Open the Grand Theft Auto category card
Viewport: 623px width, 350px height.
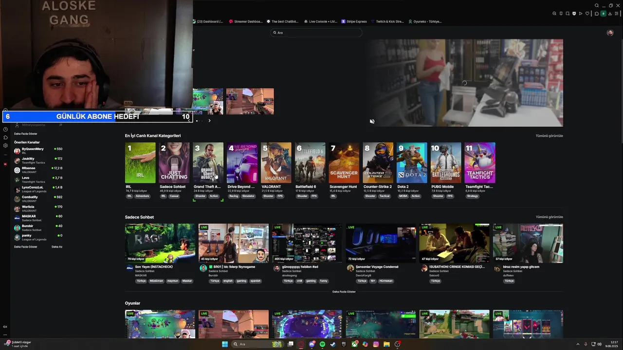[x=208, y=163]
